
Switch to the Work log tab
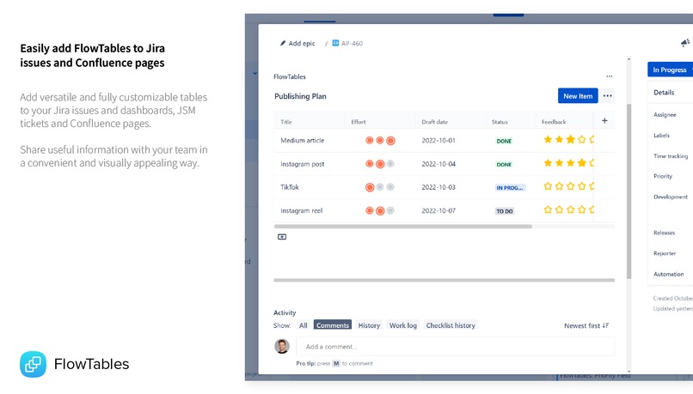[402, 325]
